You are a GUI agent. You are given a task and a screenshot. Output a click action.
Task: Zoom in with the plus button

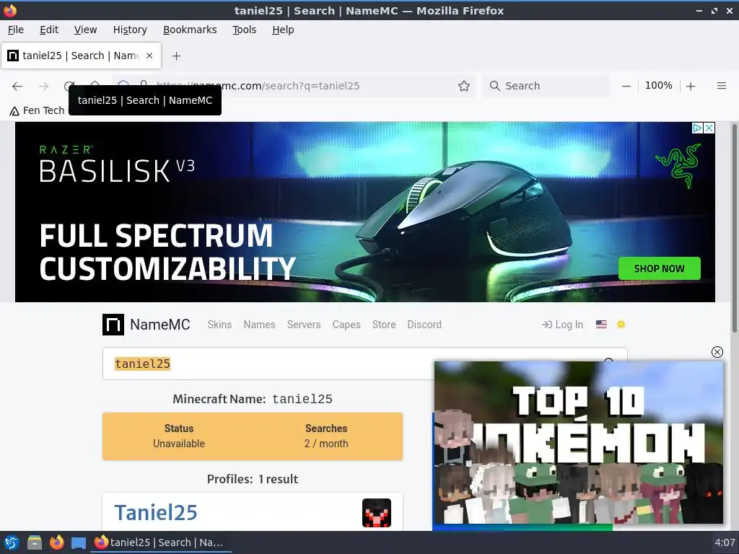[x=691, y=86]
